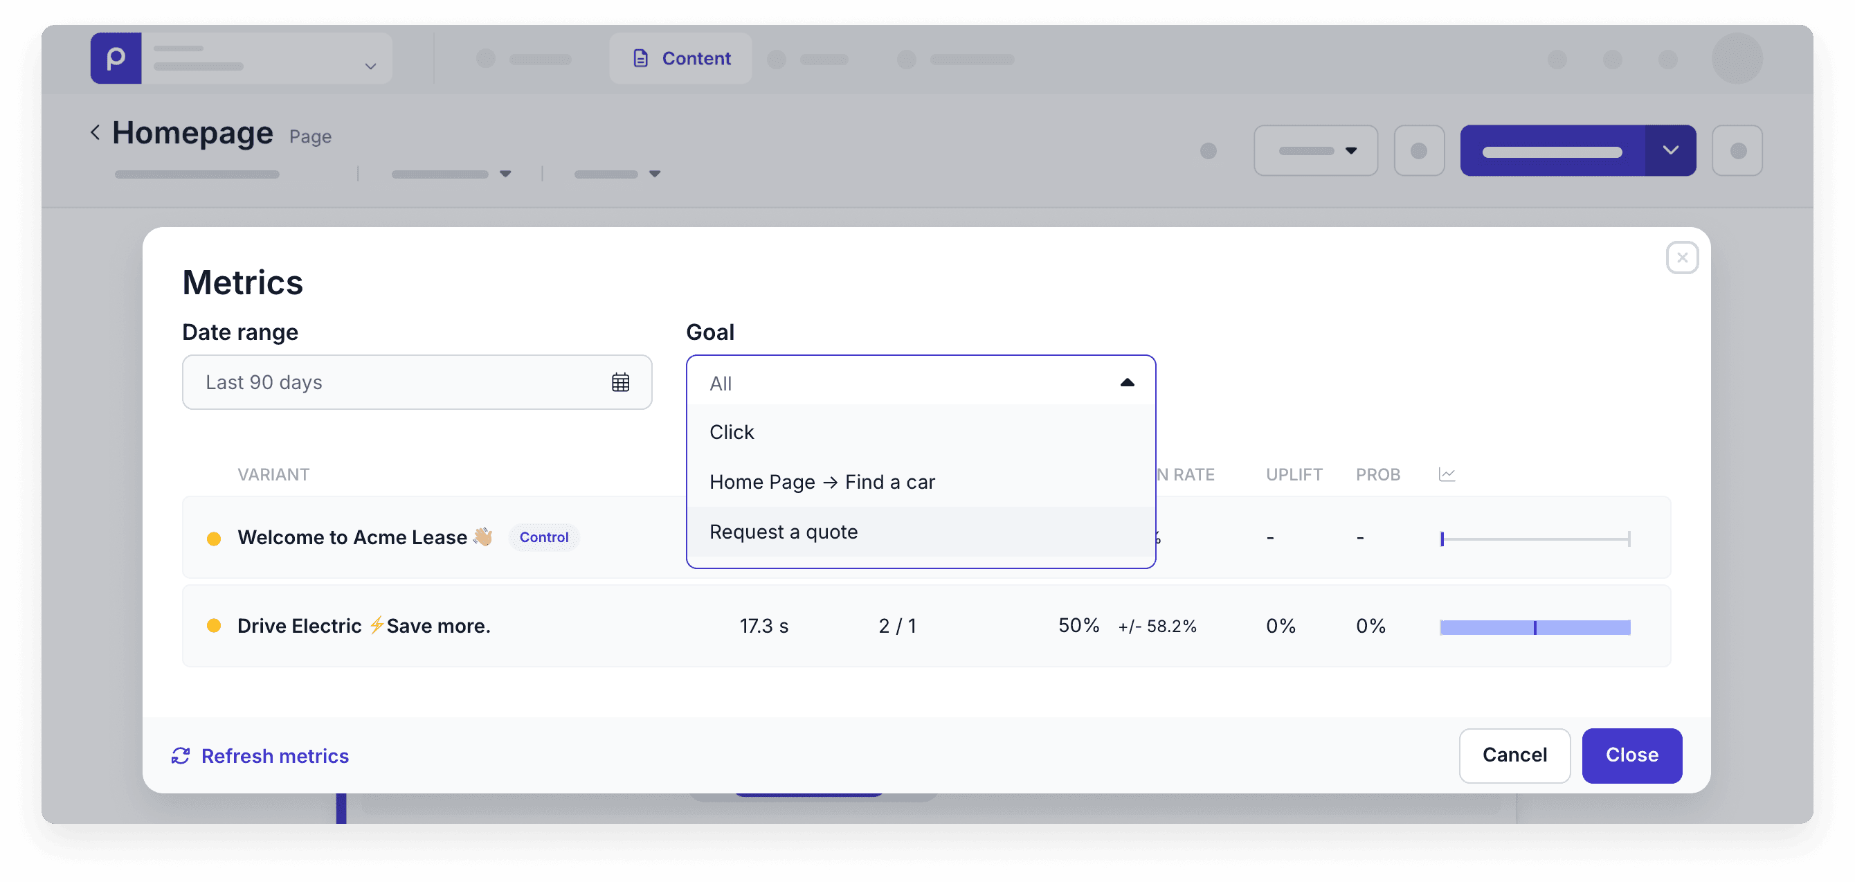
Task: Select Request a quote goal
Action: click(x=783, y=532)
